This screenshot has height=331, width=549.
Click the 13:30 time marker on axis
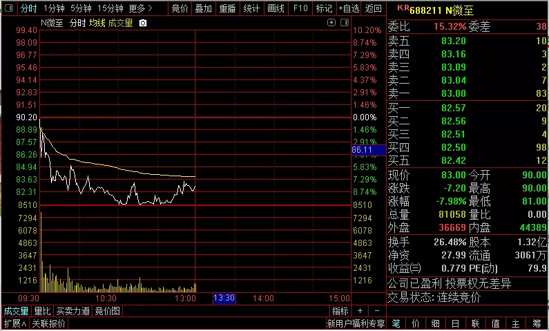224,298
